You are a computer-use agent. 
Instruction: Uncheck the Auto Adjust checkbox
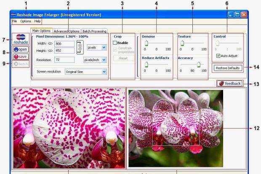[218, 56]
